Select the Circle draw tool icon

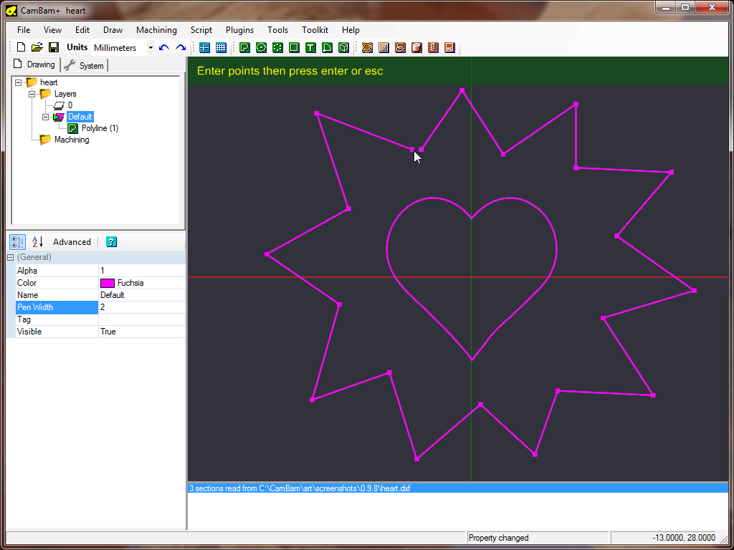pyautogui.click(x=261, y=48)
